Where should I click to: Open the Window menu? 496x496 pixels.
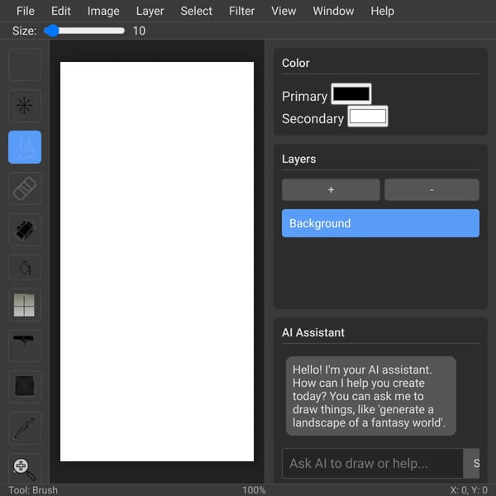333,11
